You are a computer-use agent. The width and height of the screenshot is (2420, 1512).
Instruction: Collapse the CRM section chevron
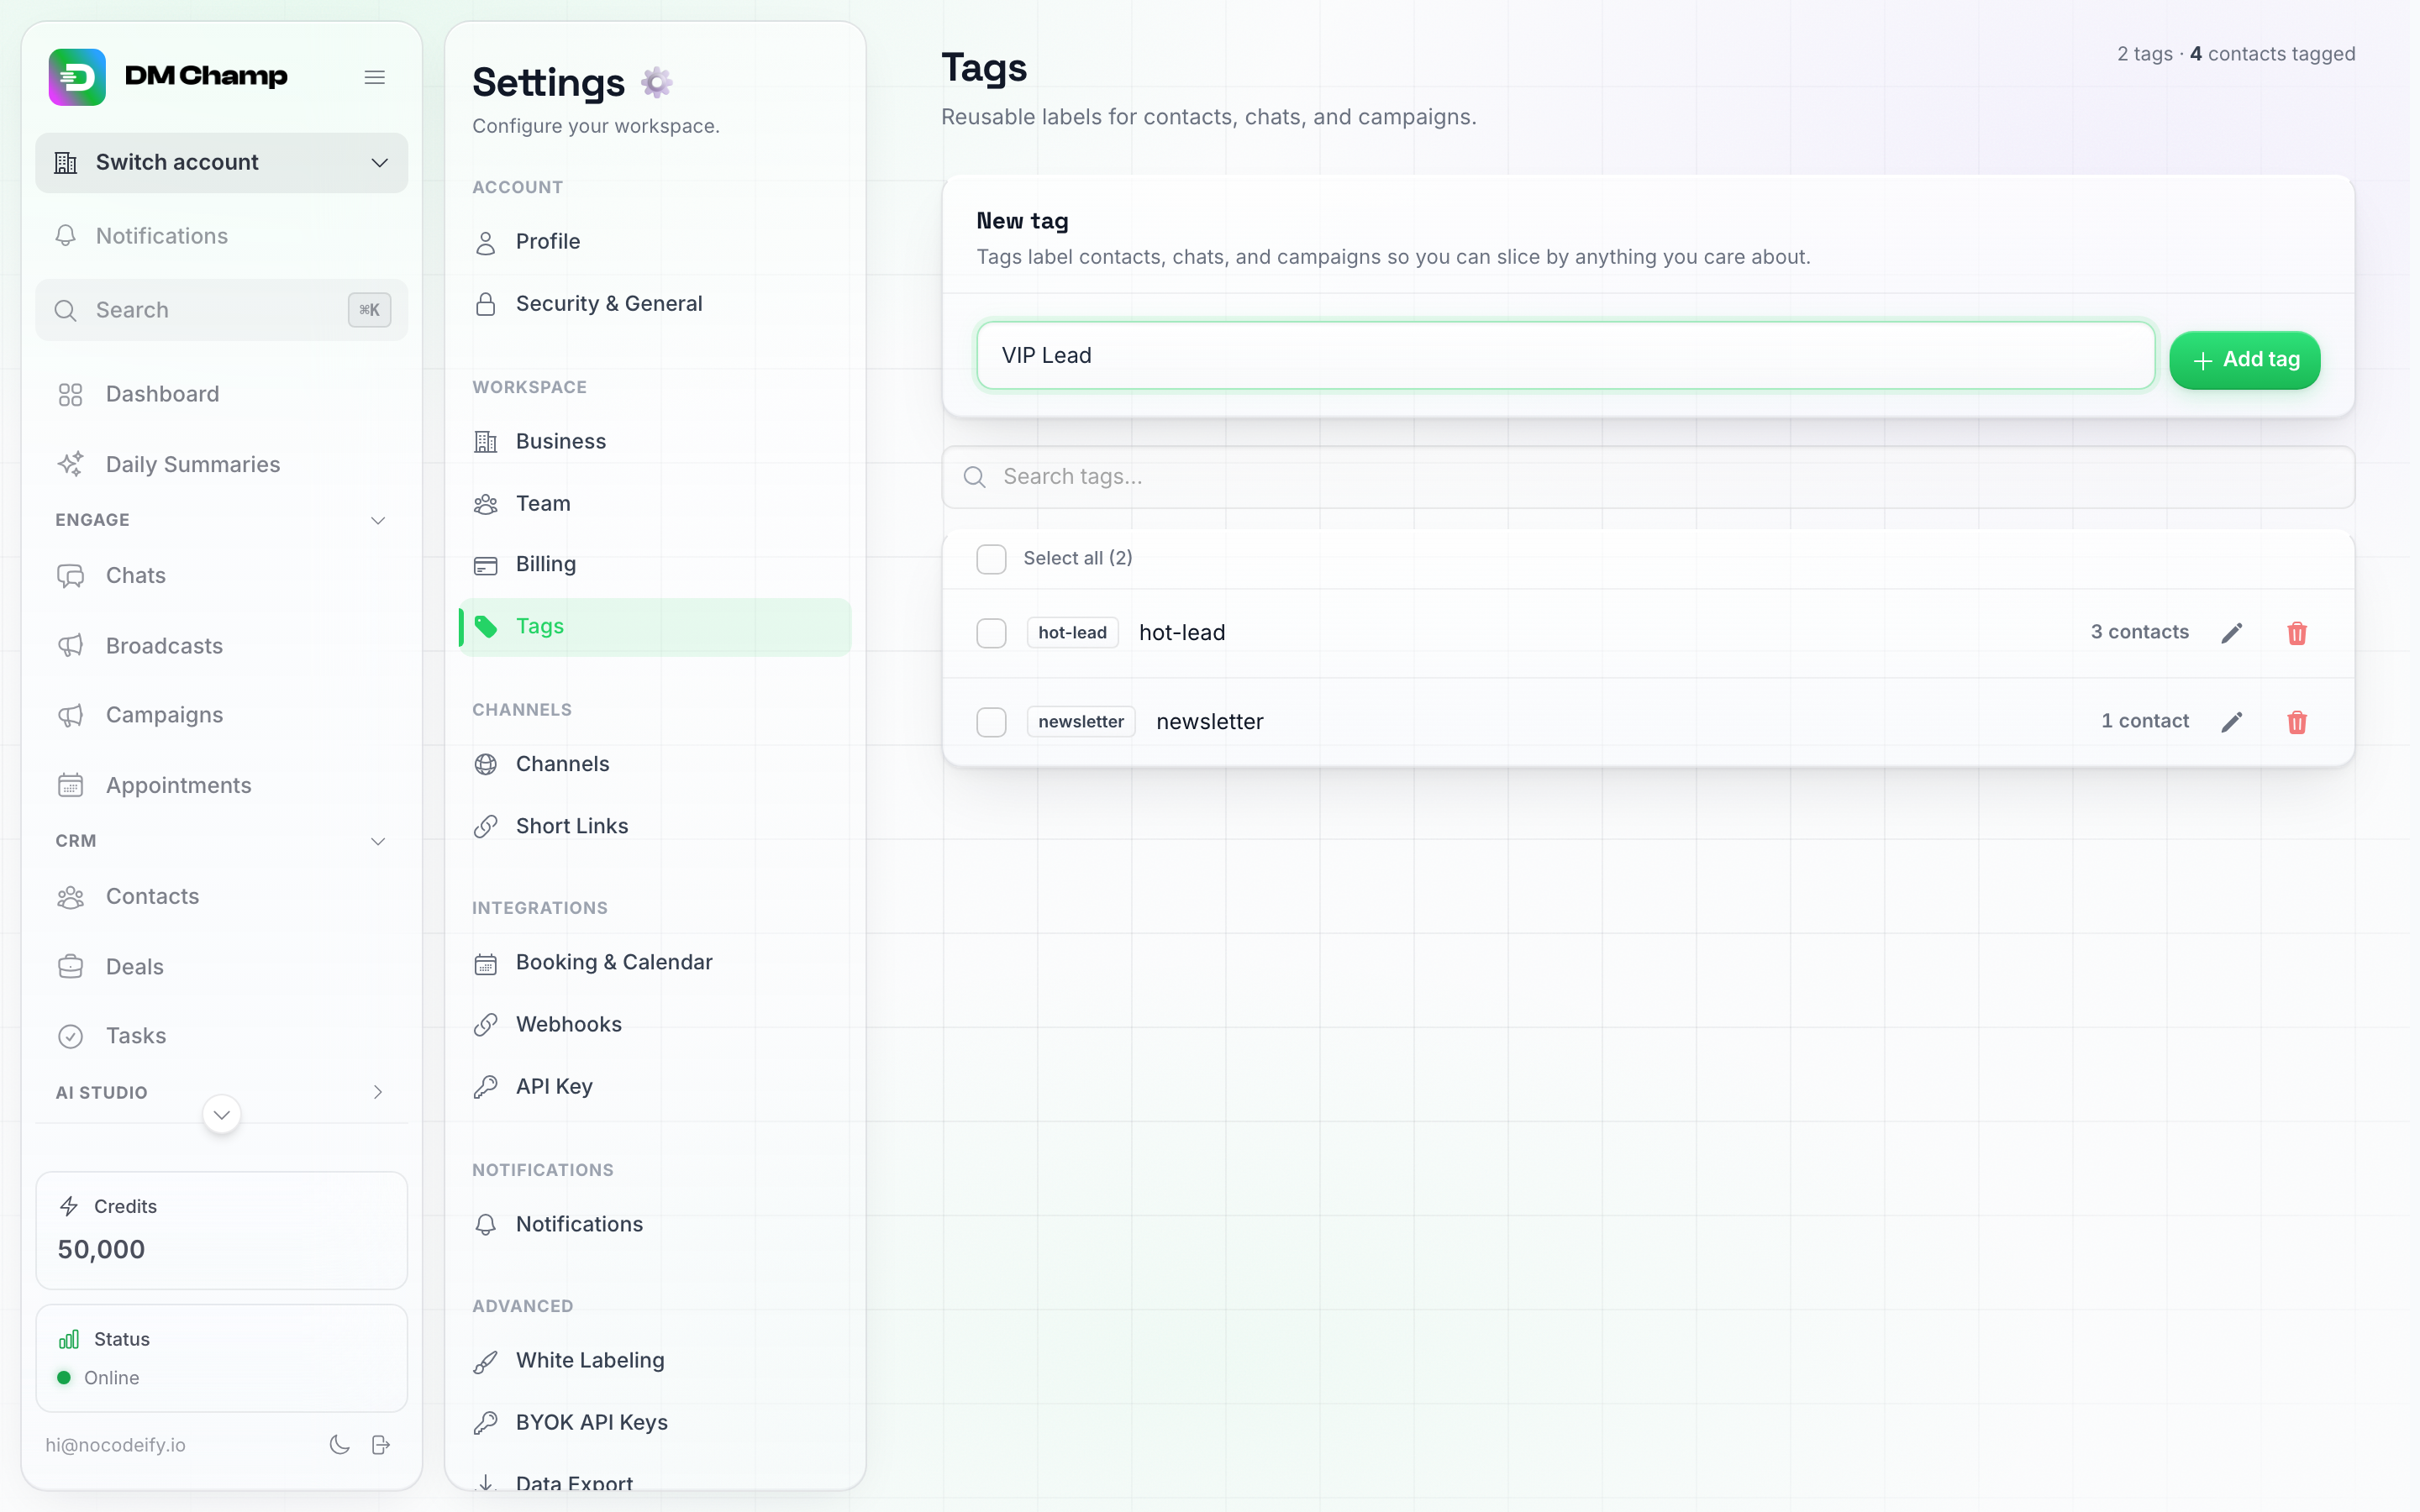pyautogui.click(x=378, y=841)
